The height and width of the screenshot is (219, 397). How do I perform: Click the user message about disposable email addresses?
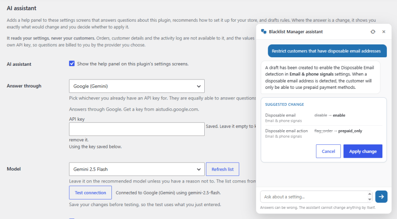tap(327, 51)
